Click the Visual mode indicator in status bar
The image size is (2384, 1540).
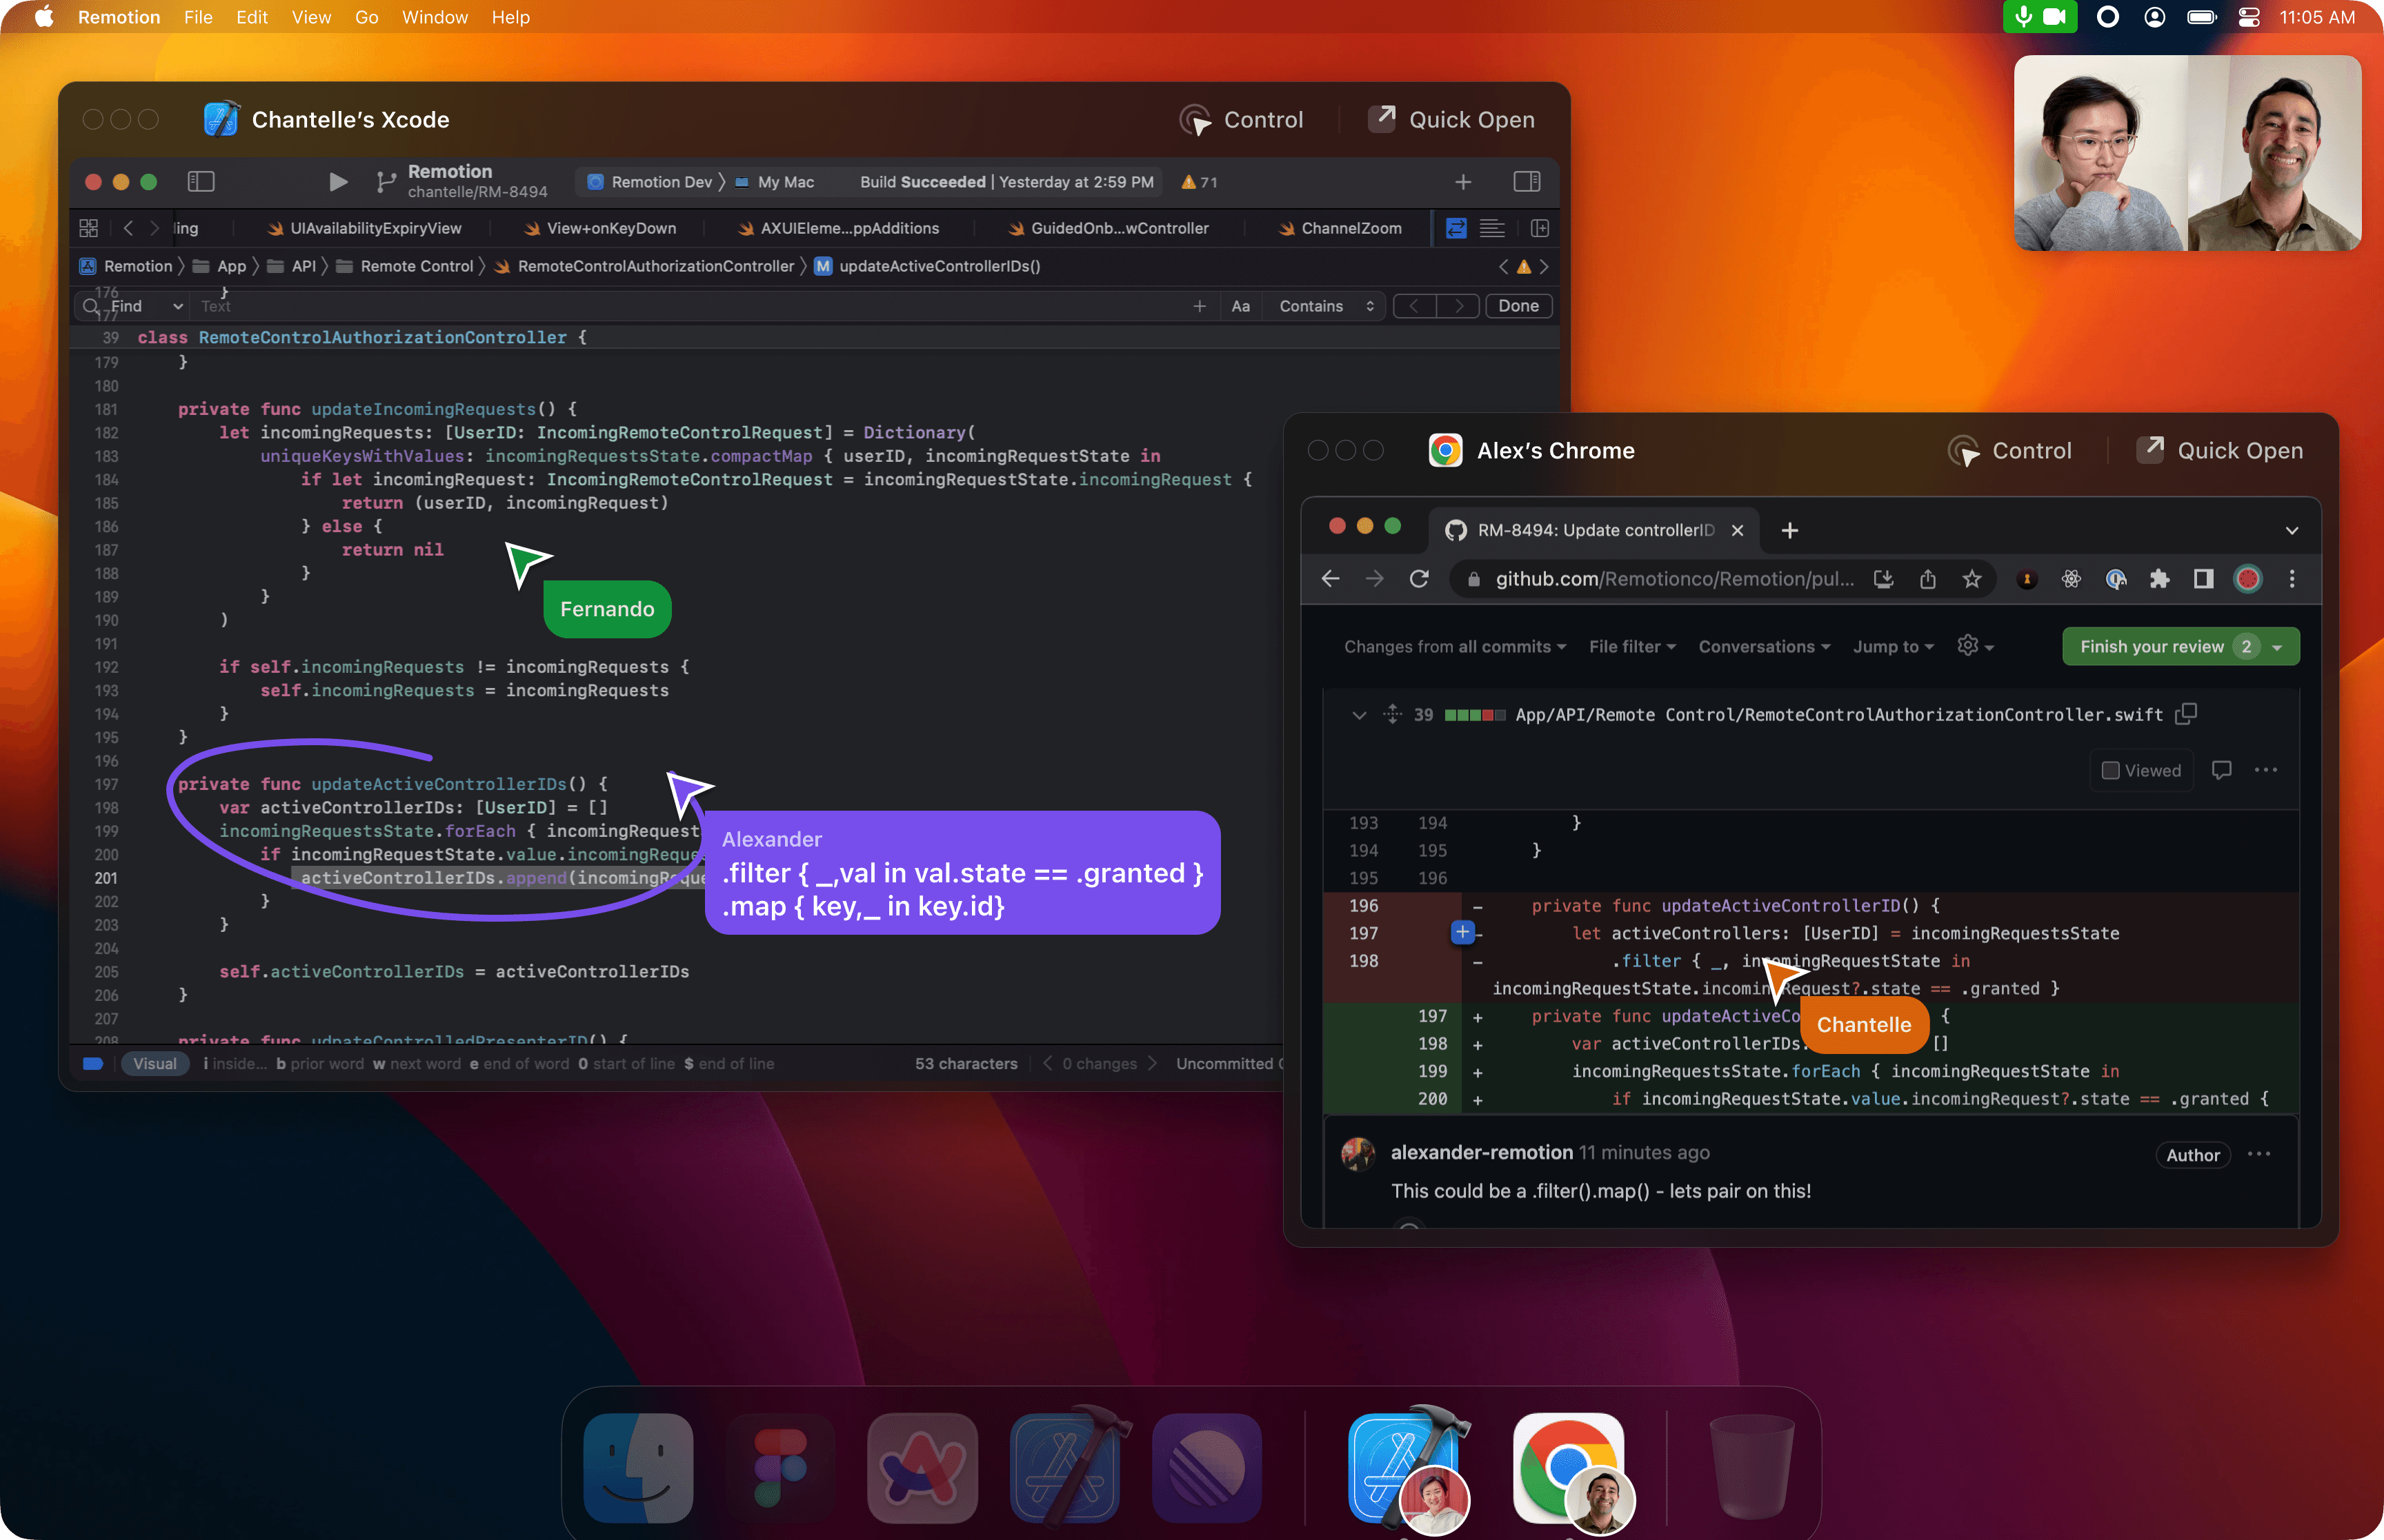click(x=155, y=1063)
